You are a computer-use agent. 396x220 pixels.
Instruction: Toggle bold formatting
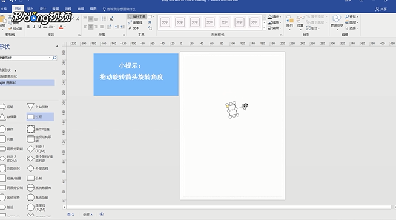(x=28, y=27)
